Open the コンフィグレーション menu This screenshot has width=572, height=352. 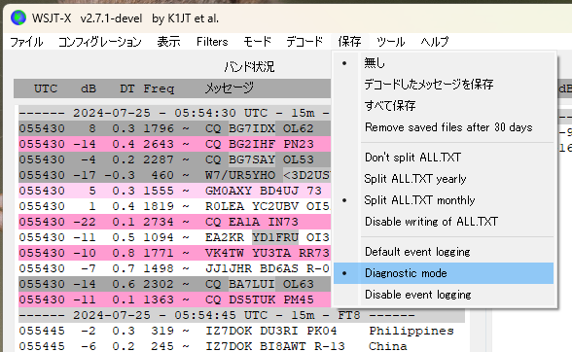click(x=100, y=42)
